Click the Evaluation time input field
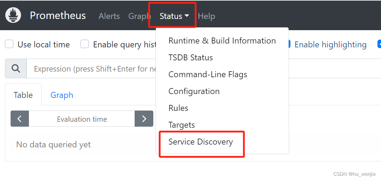This screenshot has height=180, width=381. (x=82, y=119)
